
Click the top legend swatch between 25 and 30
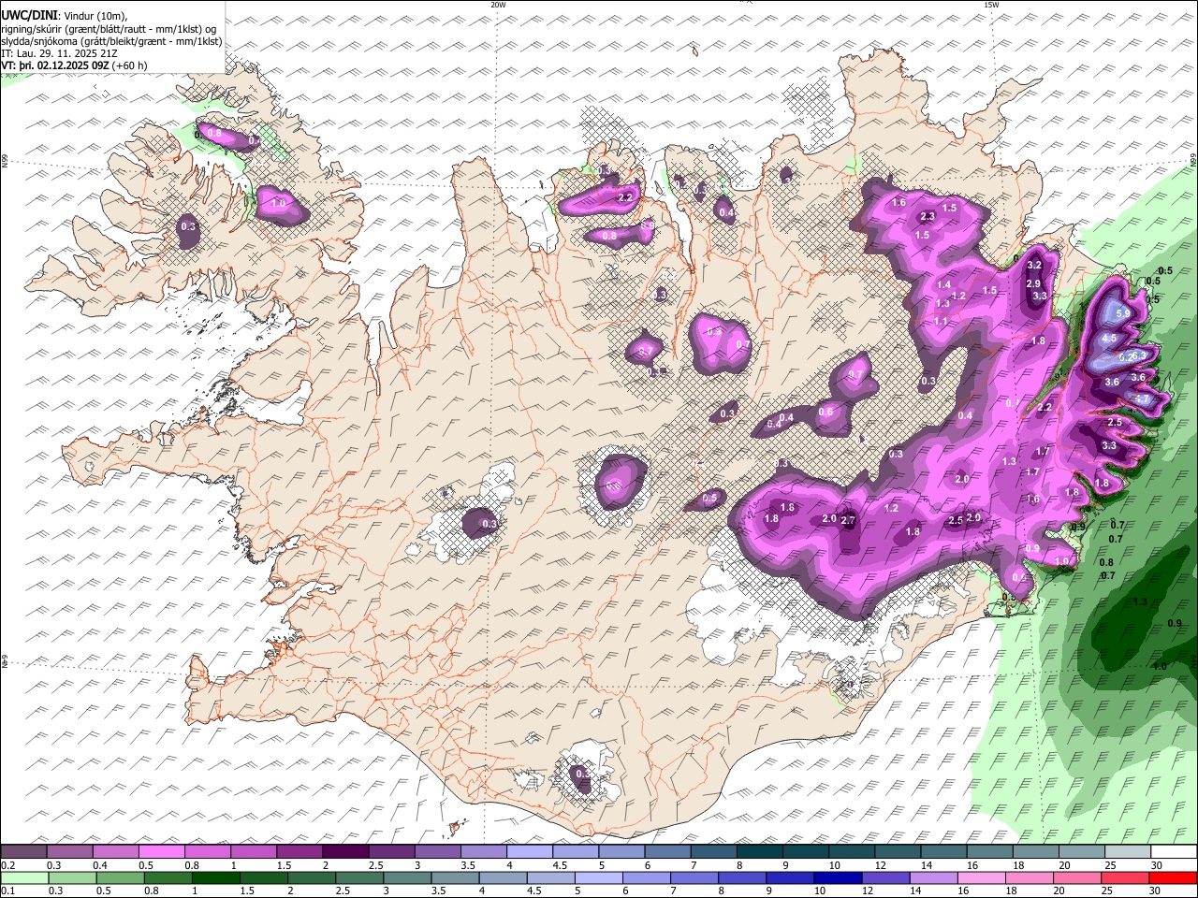click(1127, 851)
